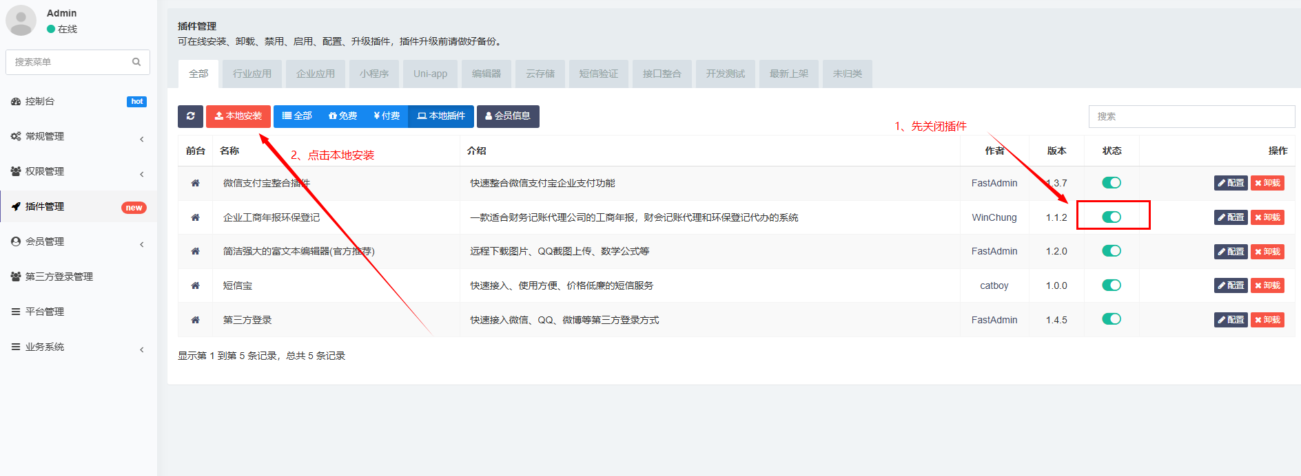Uninstall 第三方登录 with the 卸载 button
The image size is (1301, 476).
point(1267,320)
